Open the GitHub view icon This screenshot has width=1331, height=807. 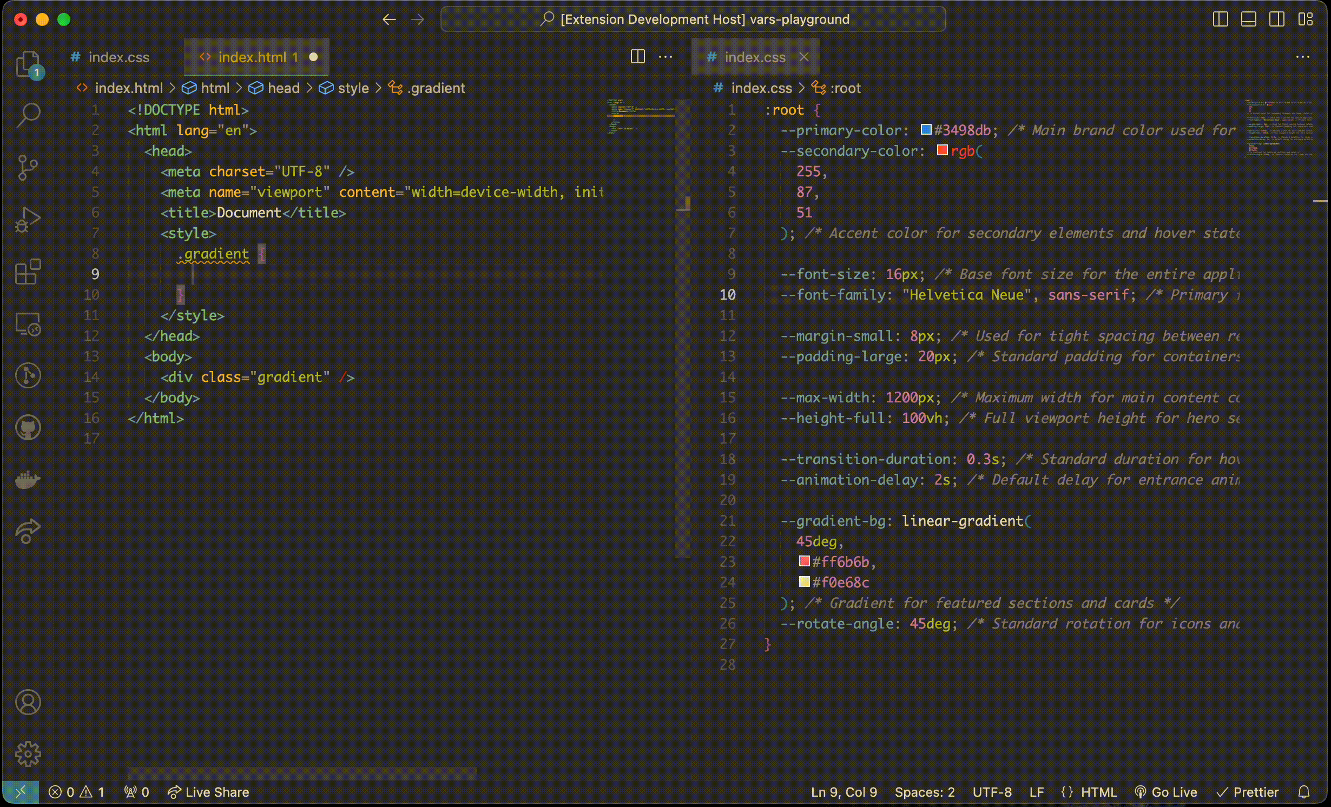pyautogui.click(x=28, y=427)
